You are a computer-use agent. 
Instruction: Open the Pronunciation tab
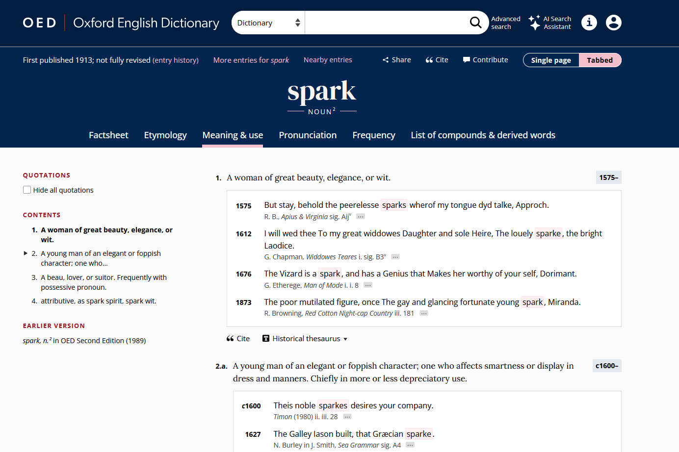[308, 135]
